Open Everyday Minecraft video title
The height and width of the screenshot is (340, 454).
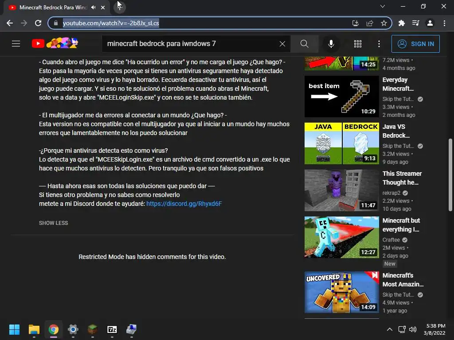pyautogui.click(x=398, y=84)
